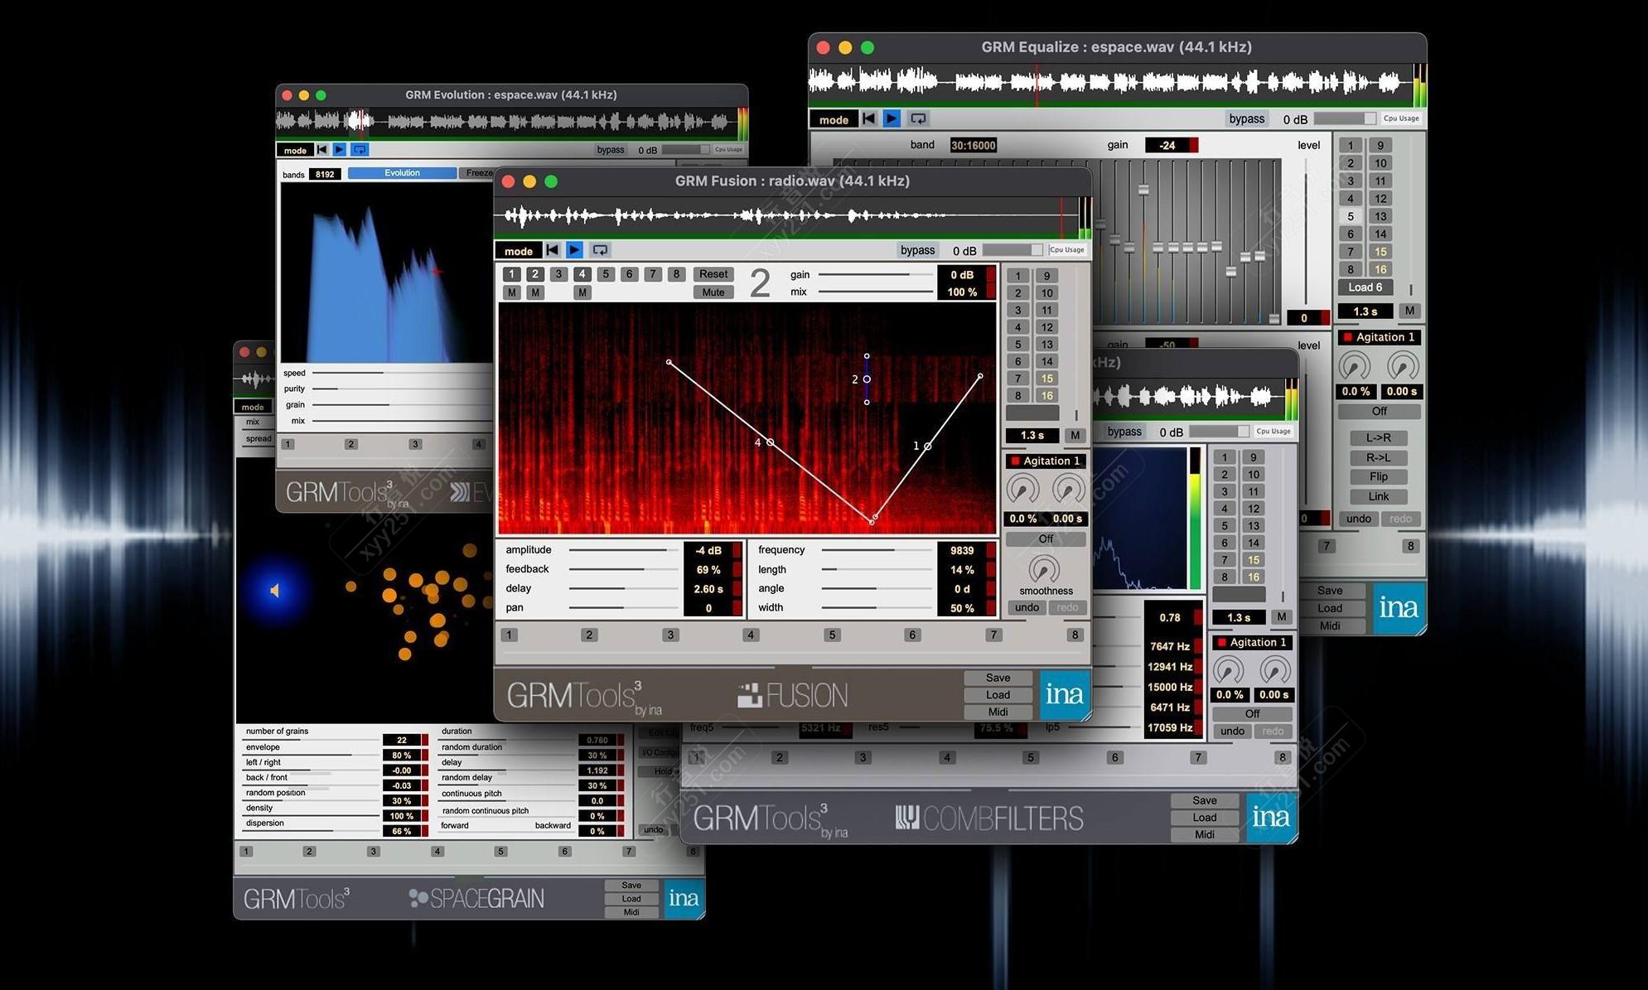
Task: Click Save button in Fusion window
Action: tap(998, 678)
